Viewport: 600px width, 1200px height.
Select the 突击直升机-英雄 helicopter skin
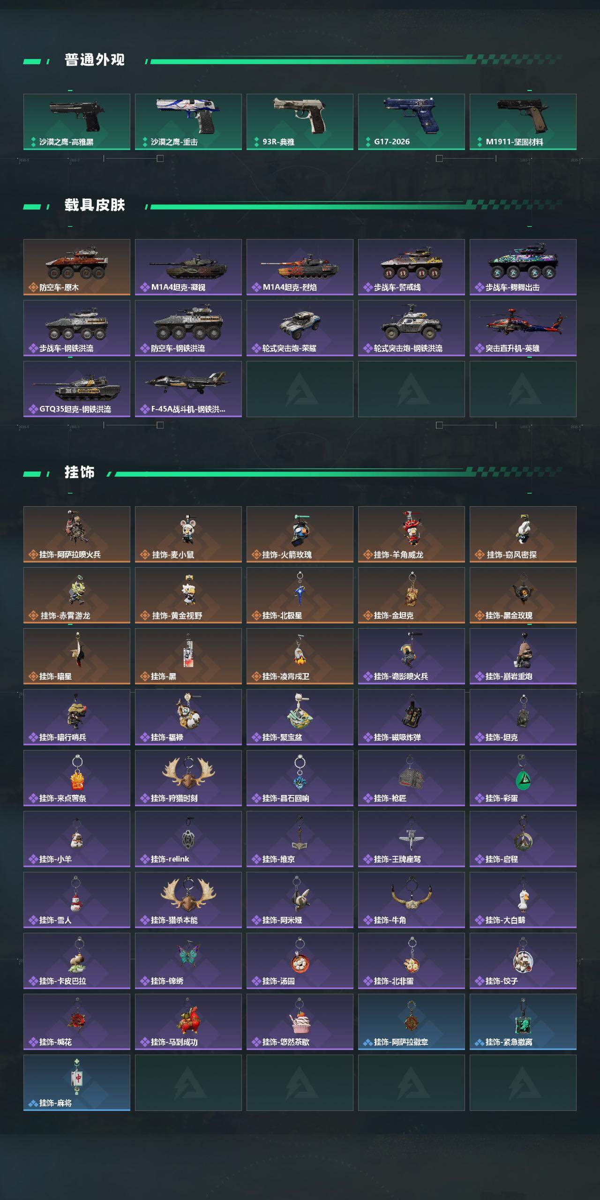[523, 328]
